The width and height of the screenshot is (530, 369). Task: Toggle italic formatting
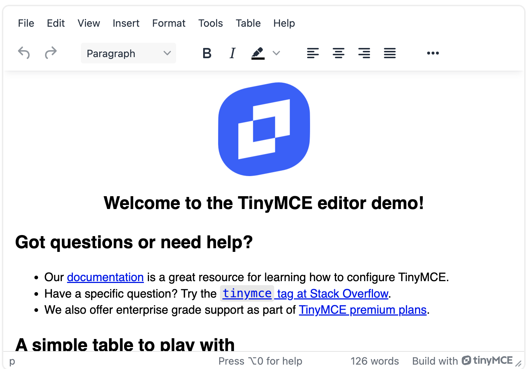point(232,53)
